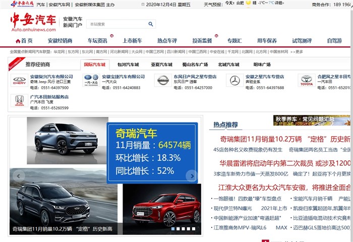Open 宝能汽车月销千辆 article

tap(313, 199)
